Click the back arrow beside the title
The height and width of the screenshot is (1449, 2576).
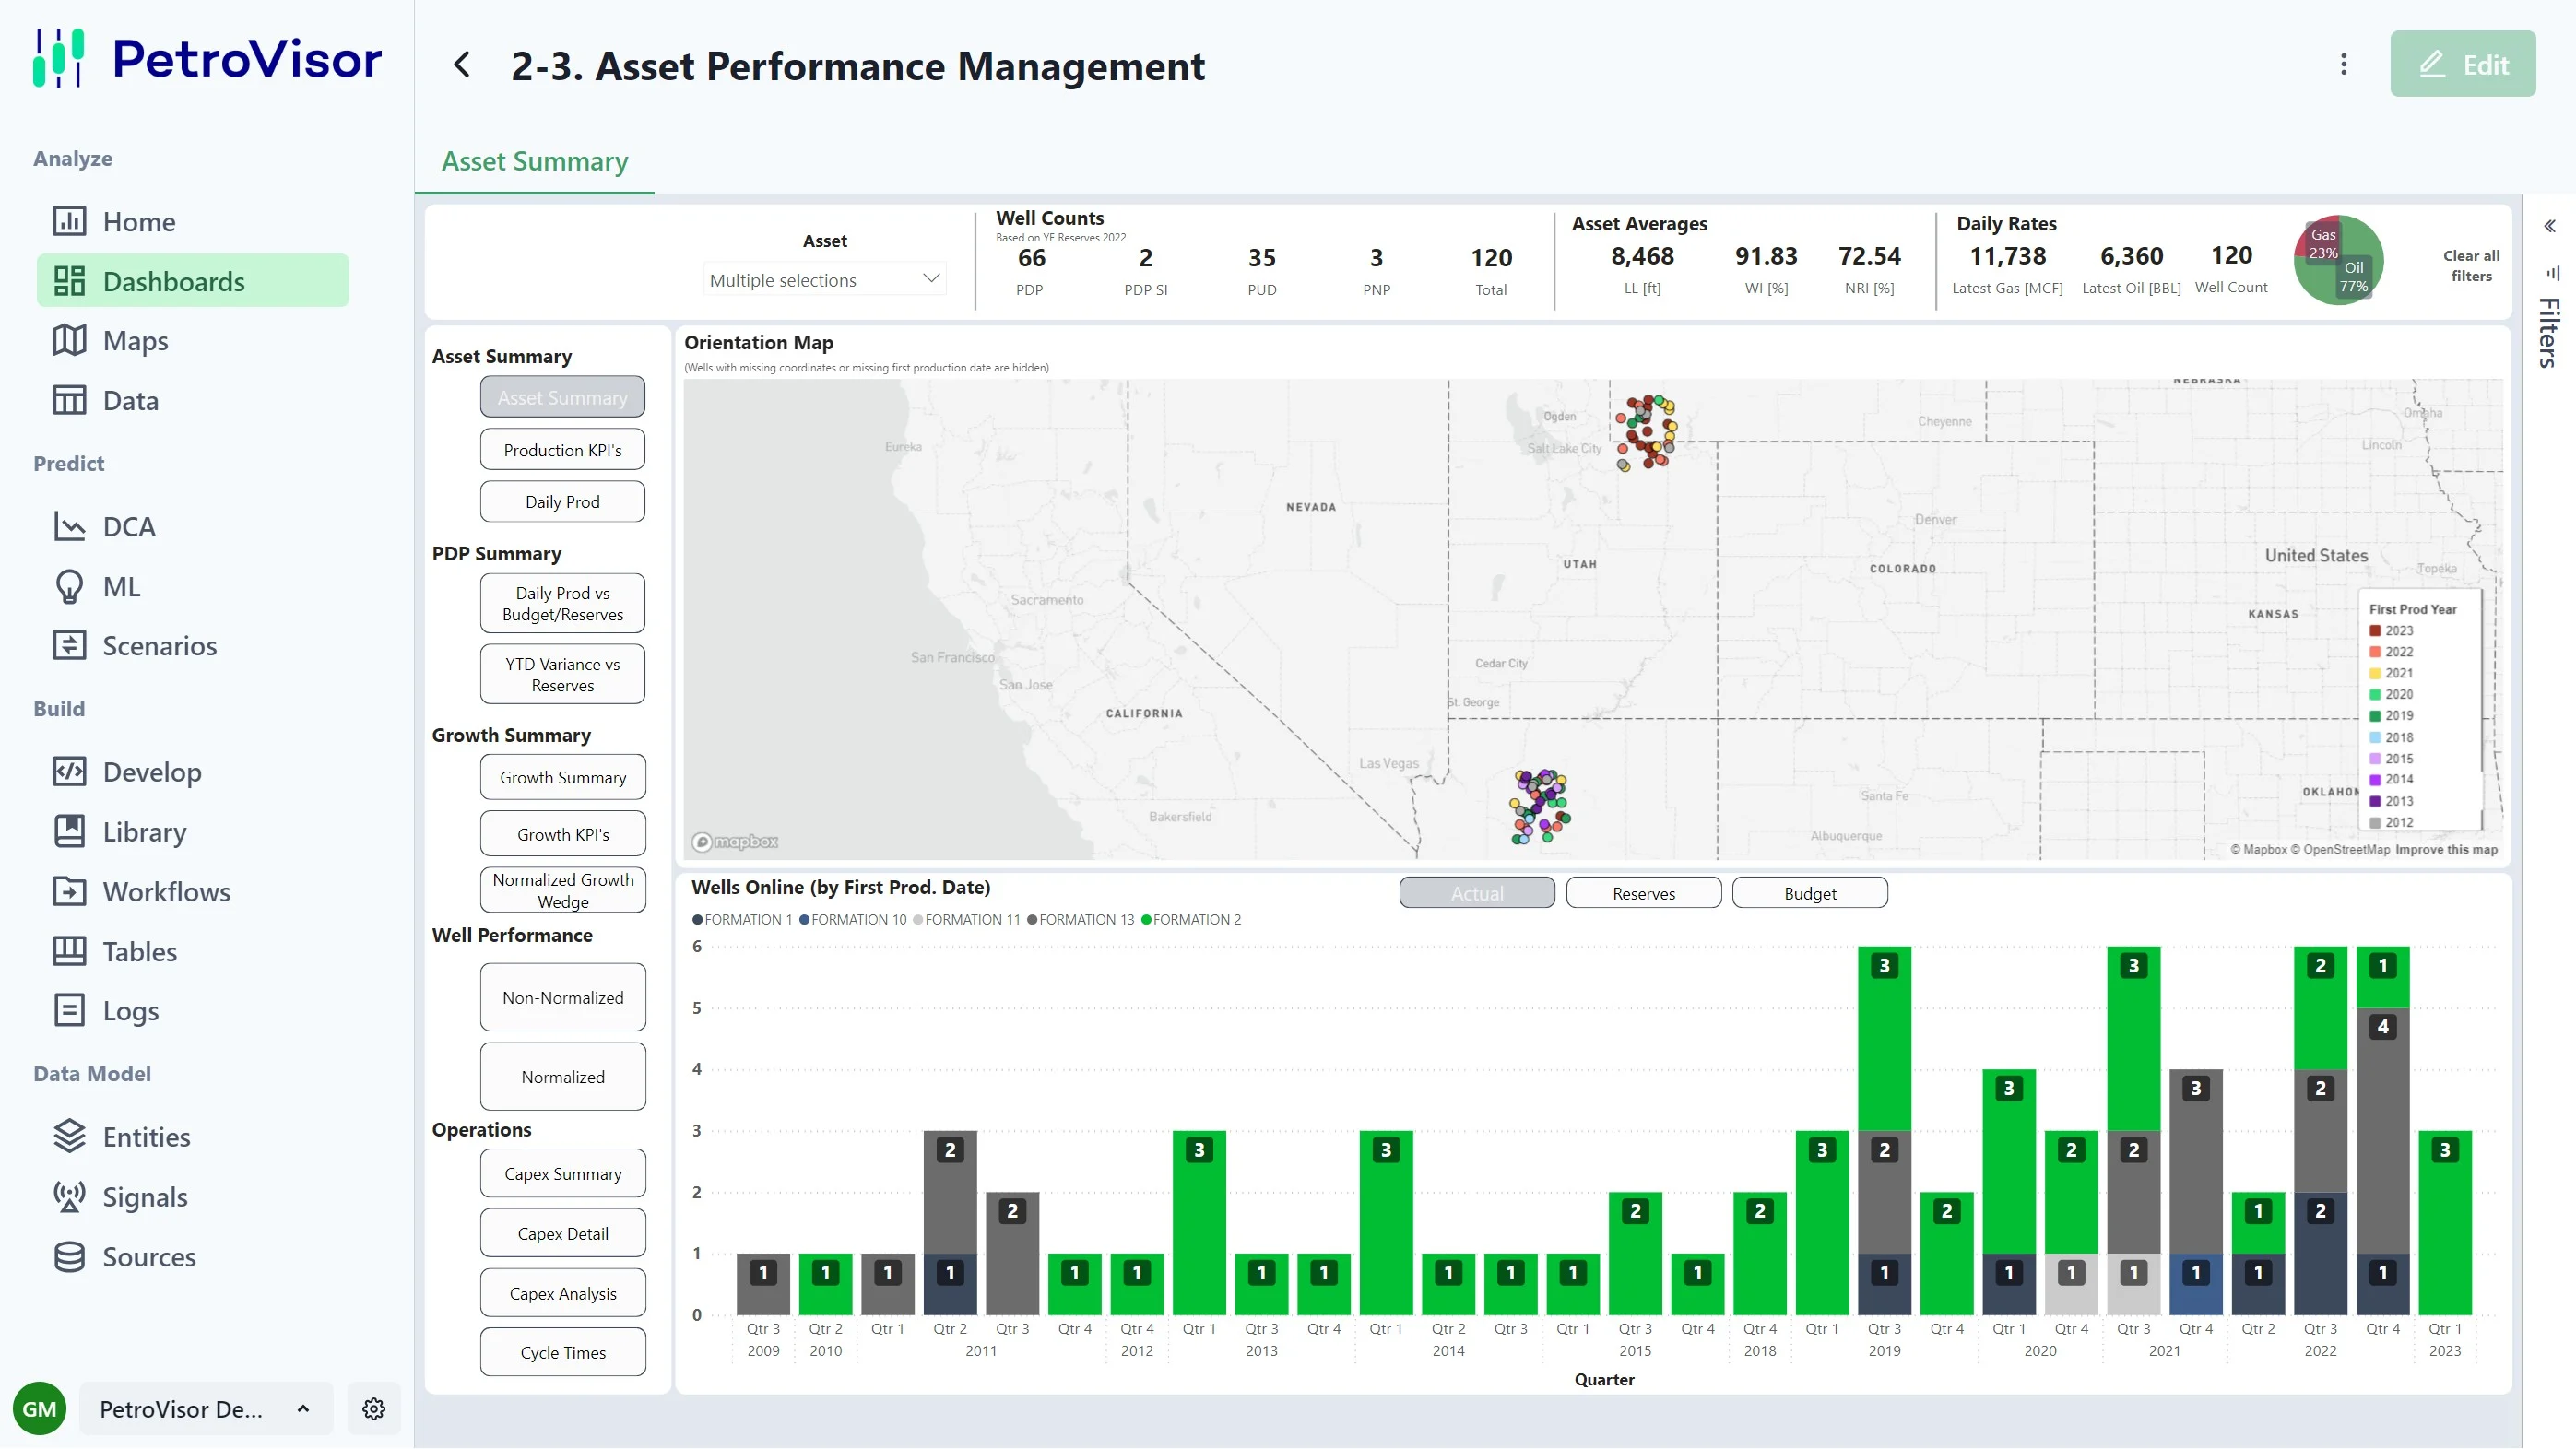pyautogui.click(x=462, y=65)
